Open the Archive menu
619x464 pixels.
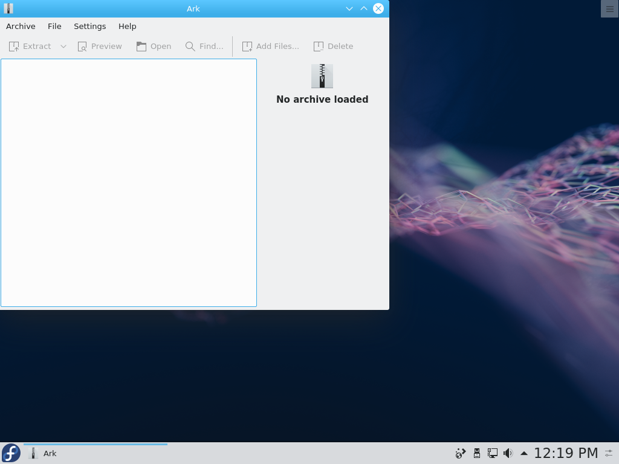point(21,27)
